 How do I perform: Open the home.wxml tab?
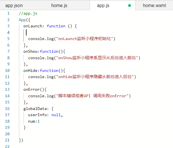tap(154, 6)
